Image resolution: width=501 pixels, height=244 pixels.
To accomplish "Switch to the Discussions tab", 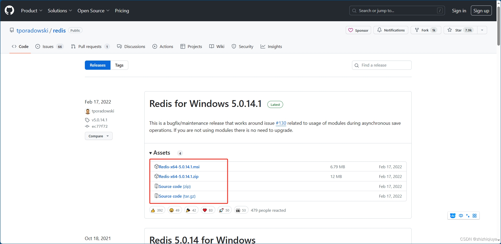I will point(131,46).
